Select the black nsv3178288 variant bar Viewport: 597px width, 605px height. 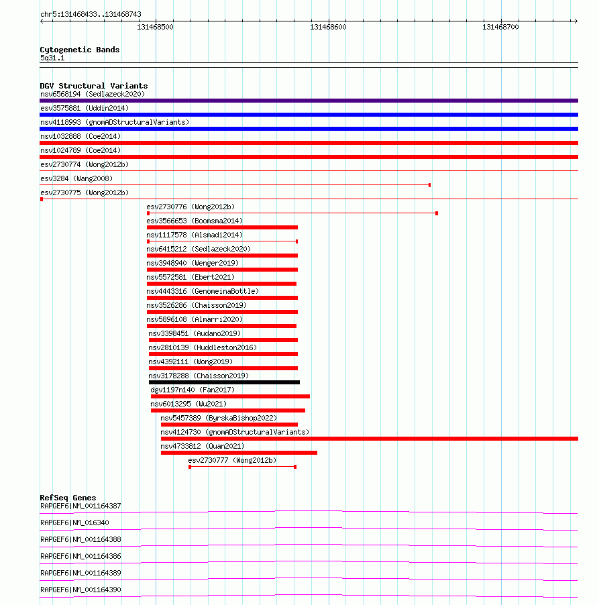[224, 382]
